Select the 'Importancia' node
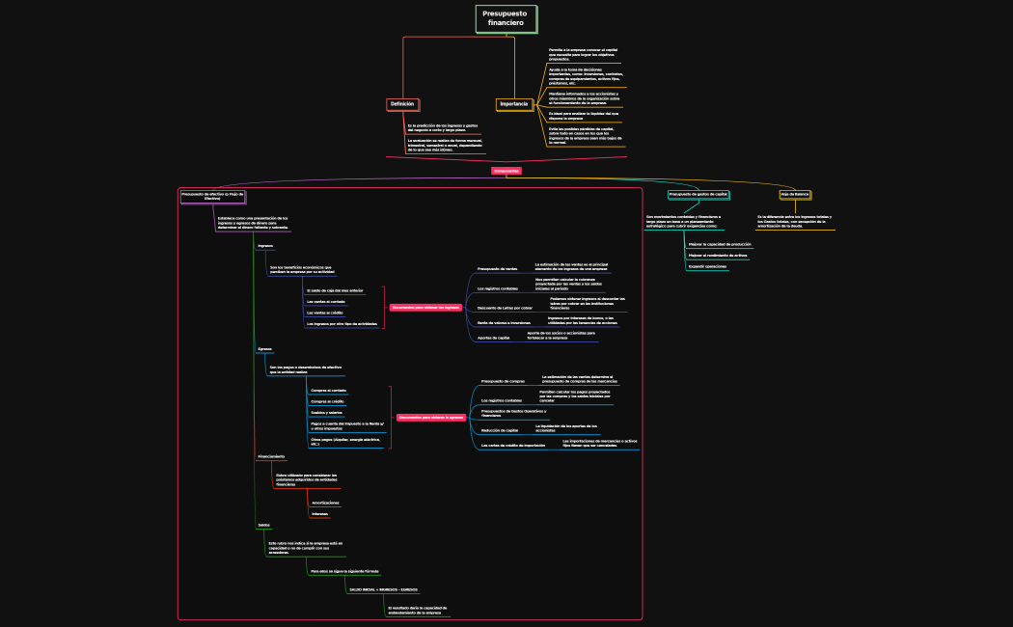Viewport: 1013px width, 627px height. coord(513,104)
